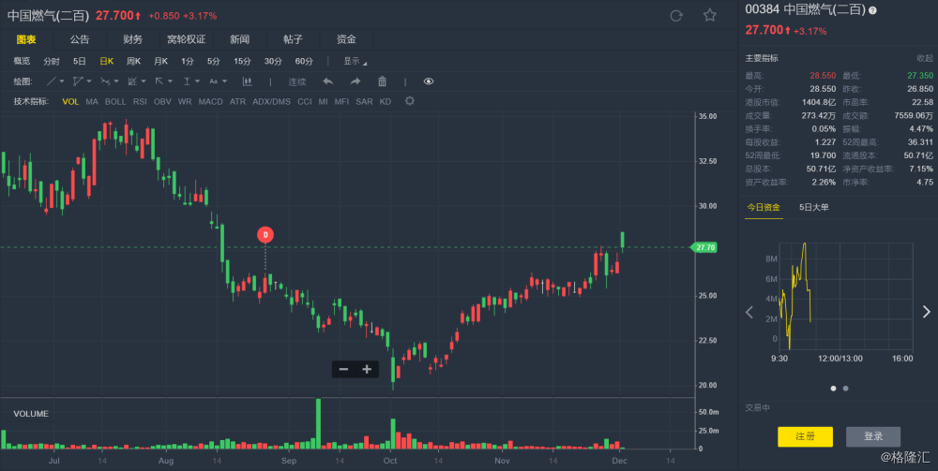Select the channel drawing tool

[x=78, y=81]
